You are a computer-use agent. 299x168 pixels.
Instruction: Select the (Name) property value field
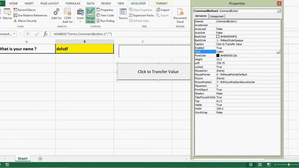click(x=248, y=21)
